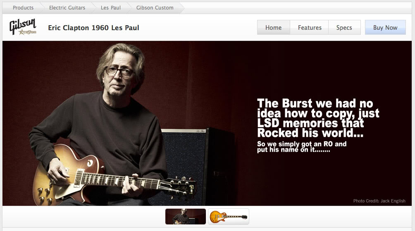The image size is (415, 231).
Task: Open the Products breadcrumb
Action: (x=23, y=8)
